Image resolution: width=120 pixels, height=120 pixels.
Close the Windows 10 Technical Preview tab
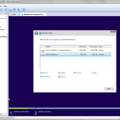click(45, 14)
